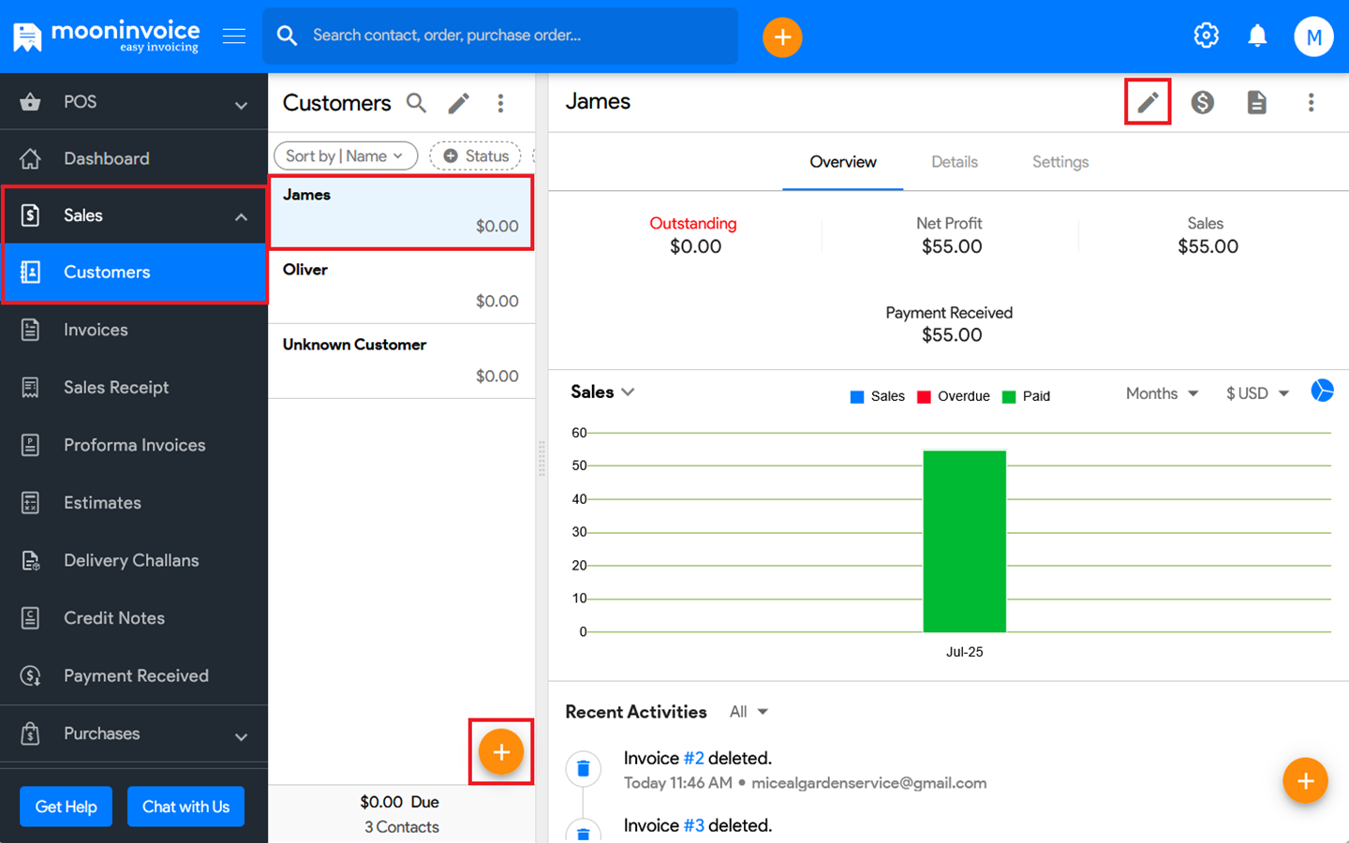Search customers using magnifier icon
The image size is (1349, 843).
click(x=416, y=103)
